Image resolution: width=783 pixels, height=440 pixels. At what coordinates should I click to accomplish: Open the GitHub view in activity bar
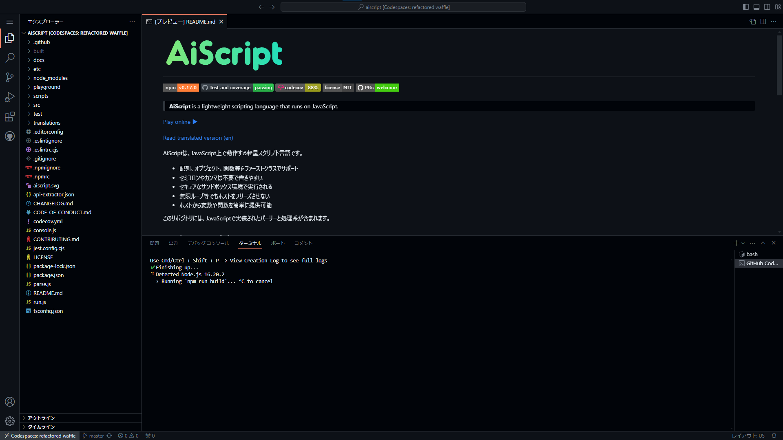pyautogui.click(x=10, y=136)
